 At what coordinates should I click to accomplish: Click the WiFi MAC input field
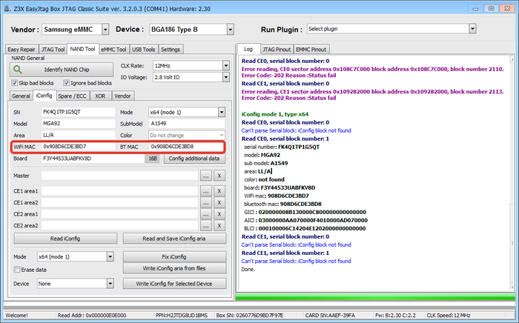(78, 147)
